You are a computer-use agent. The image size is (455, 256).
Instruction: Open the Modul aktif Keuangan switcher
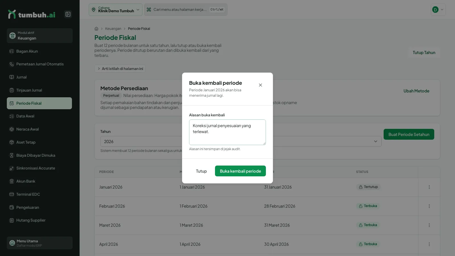(x=40, y=36)
